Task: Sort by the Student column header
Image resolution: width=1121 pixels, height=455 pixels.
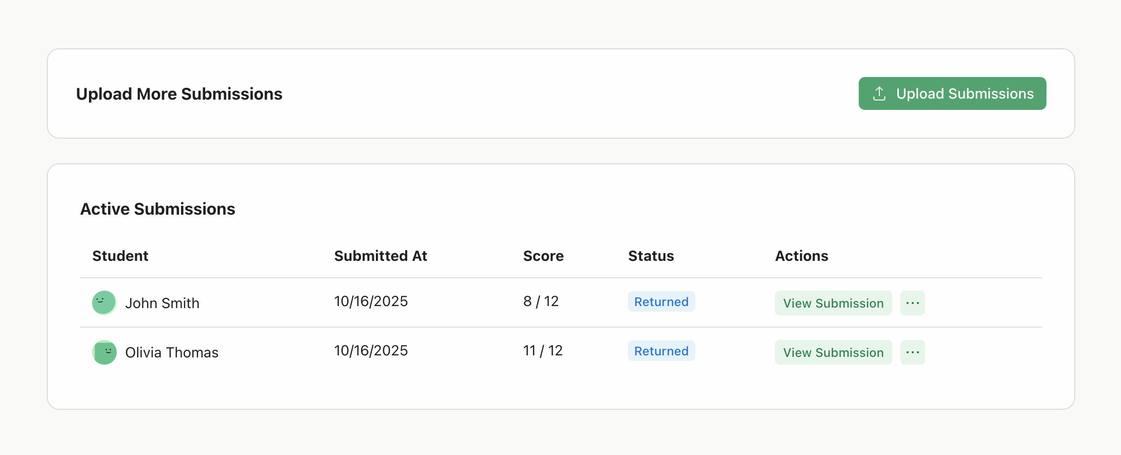Action: (120, 256)
